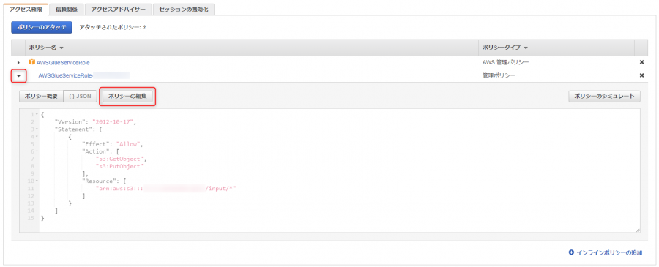The height and width of the screenshot is (267, 659).
Task: Sort by policy type column arrow
Action: click(526, 48)
